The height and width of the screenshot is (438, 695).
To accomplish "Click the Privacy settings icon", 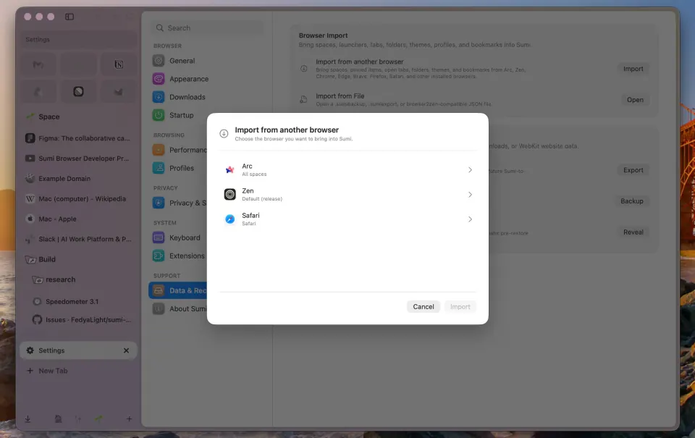I will 159,203.
